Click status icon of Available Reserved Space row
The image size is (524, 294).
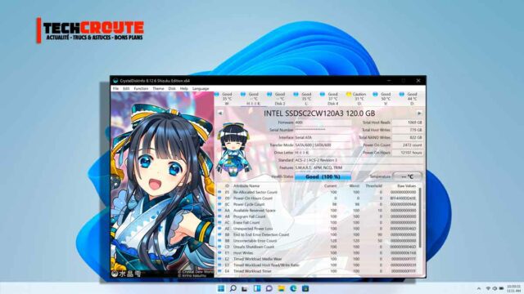click(x=219, y=211)
